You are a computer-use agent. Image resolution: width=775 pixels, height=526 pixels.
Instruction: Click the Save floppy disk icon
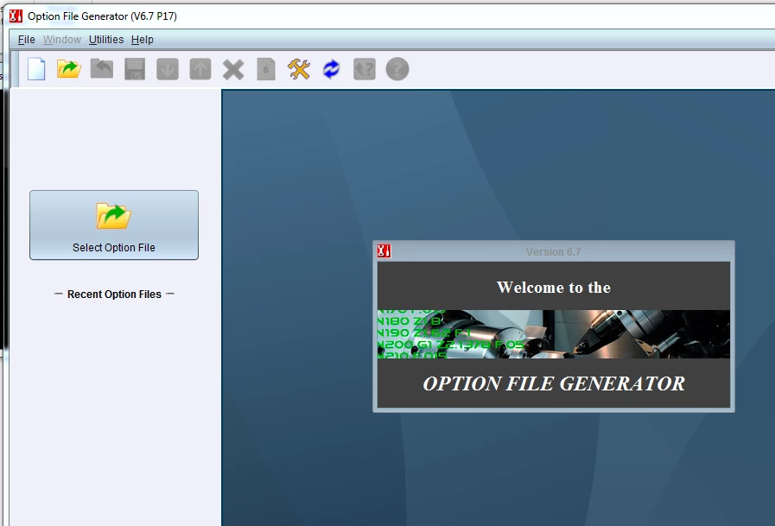click(135, 69)
